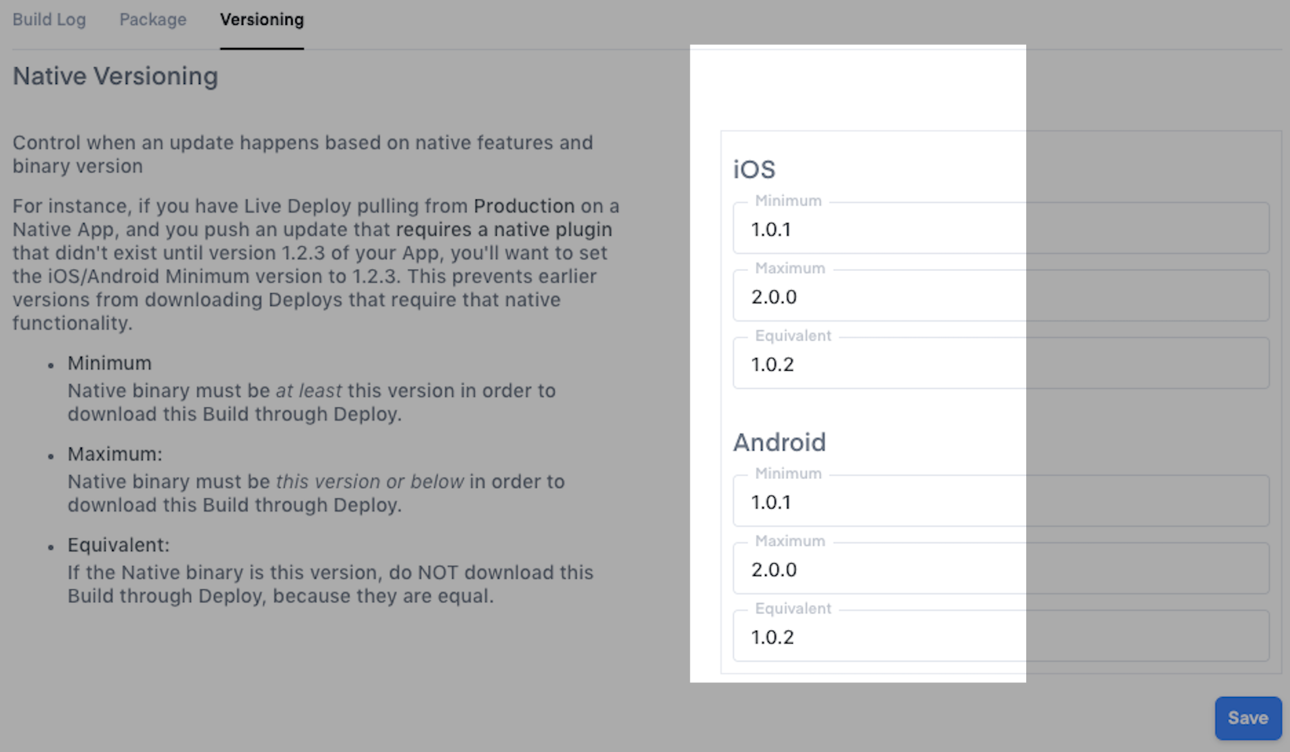Click the iOS section heading
This screenshot has width=1290, height=752.
click(x=754, y=169)
